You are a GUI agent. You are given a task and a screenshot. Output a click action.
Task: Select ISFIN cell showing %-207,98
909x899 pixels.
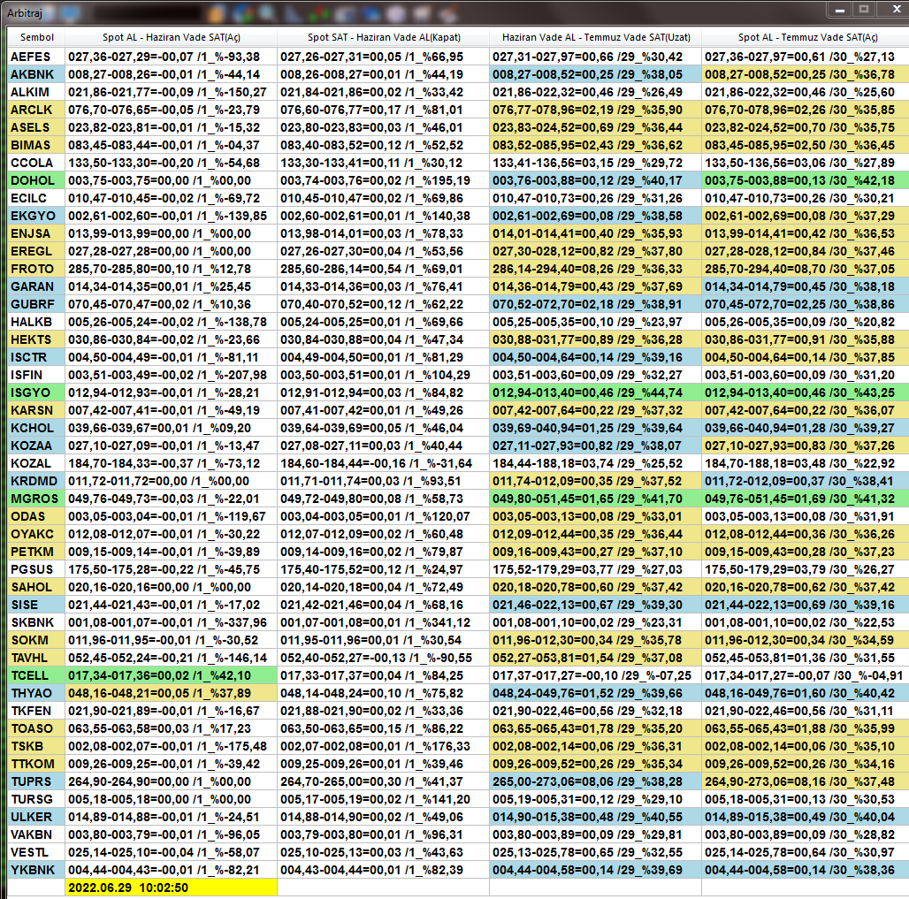(171, 375)
